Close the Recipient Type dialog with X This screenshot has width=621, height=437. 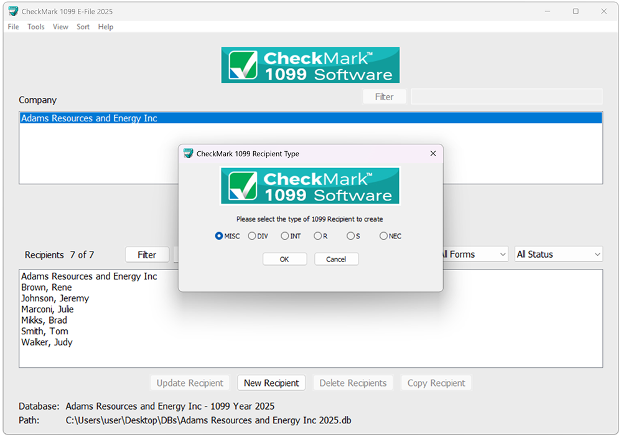433,153
